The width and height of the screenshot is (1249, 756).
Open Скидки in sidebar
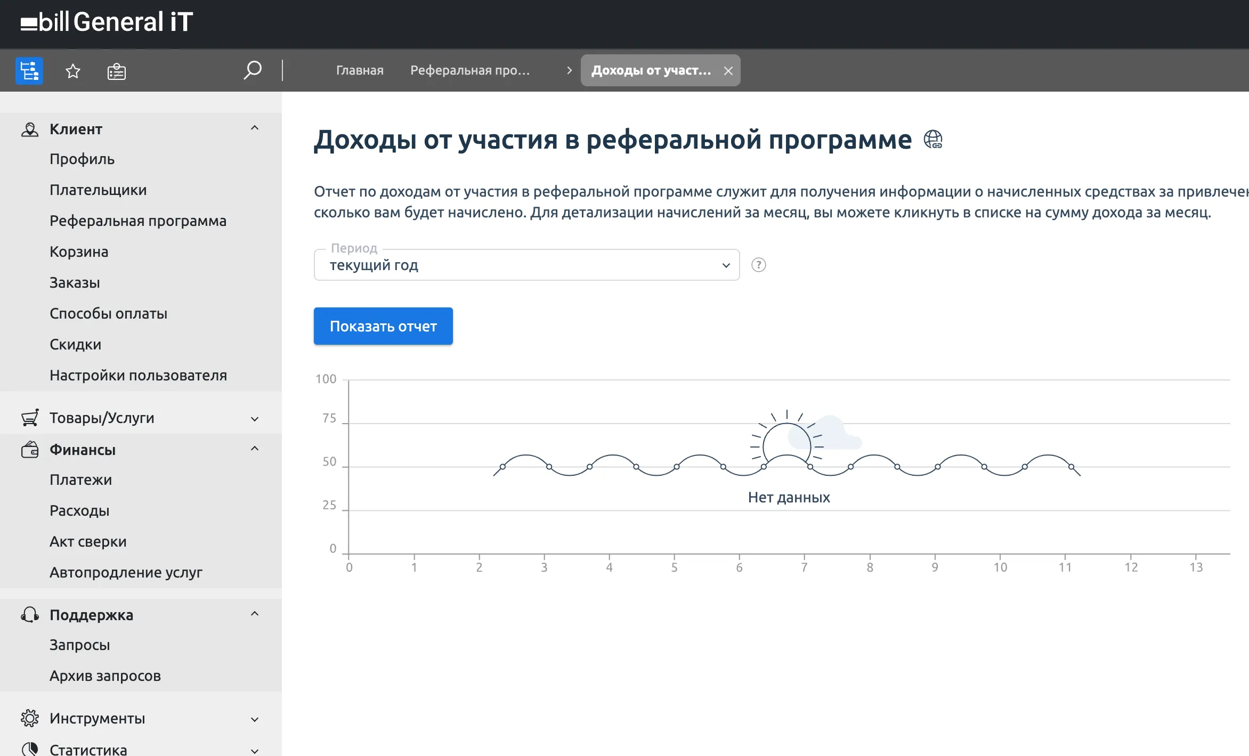[x=76, y=344]
